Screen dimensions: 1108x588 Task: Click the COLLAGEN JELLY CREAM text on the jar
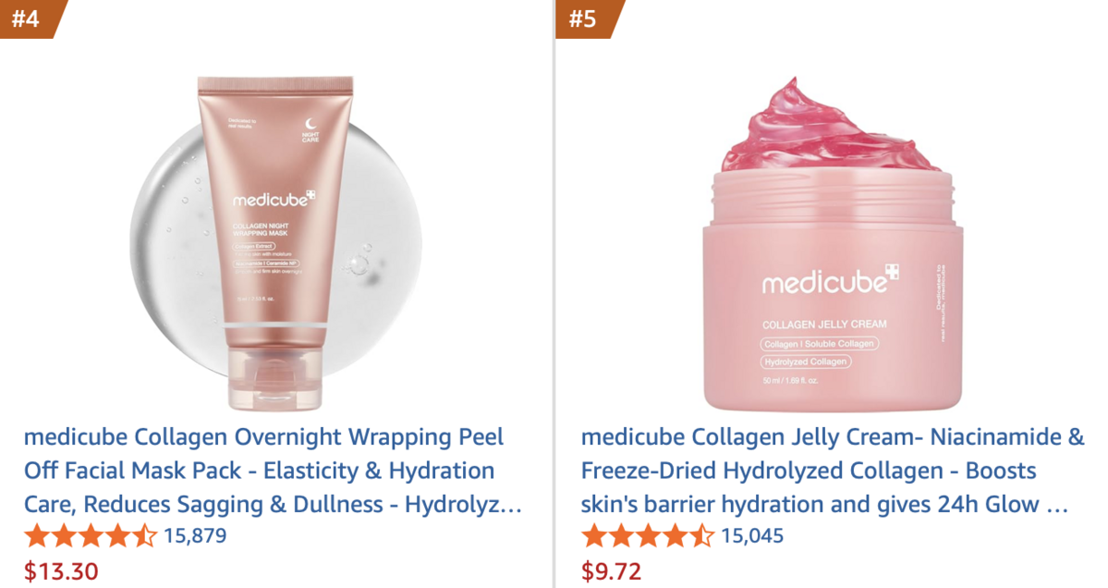[x=824, y=325]
